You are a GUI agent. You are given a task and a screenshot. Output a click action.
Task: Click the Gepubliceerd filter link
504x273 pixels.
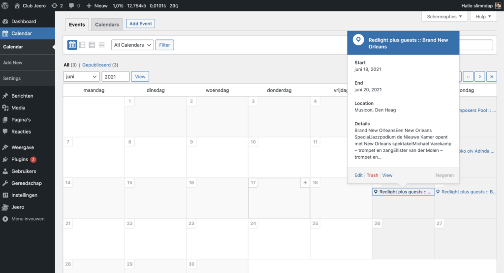pyautogui.click(x=96, y=65)
